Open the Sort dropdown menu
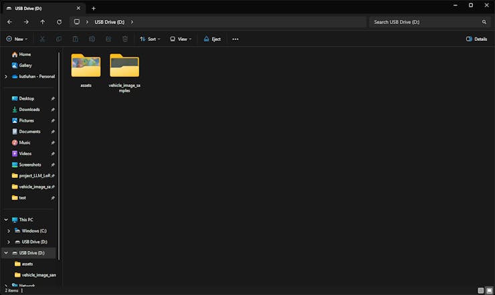Screen dimensions: 495x295 [x=151, y=39]
